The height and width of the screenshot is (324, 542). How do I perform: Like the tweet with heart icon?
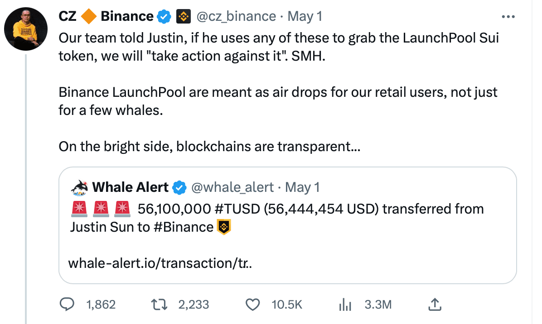[252, 305]
